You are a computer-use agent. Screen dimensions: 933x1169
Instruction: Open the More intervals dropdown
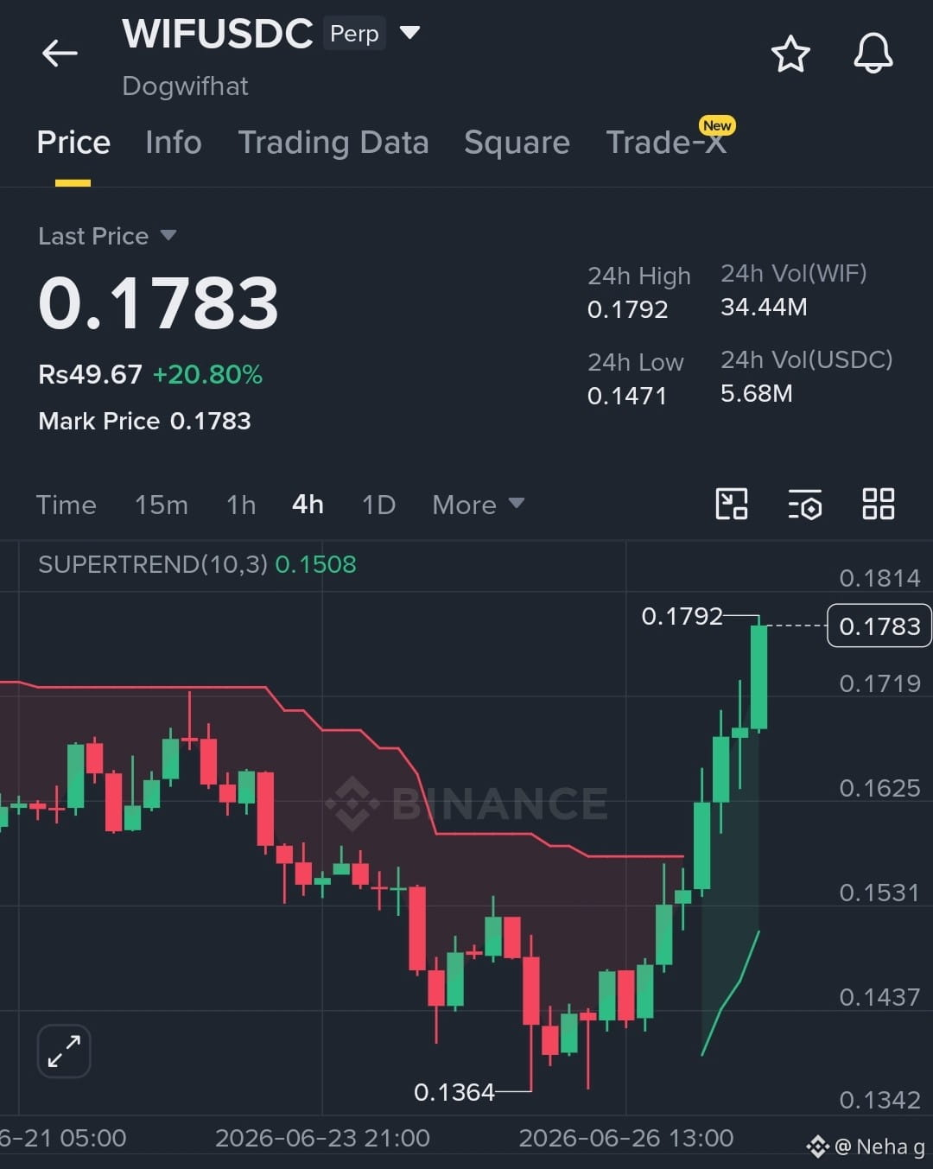[x=478, y=505]
